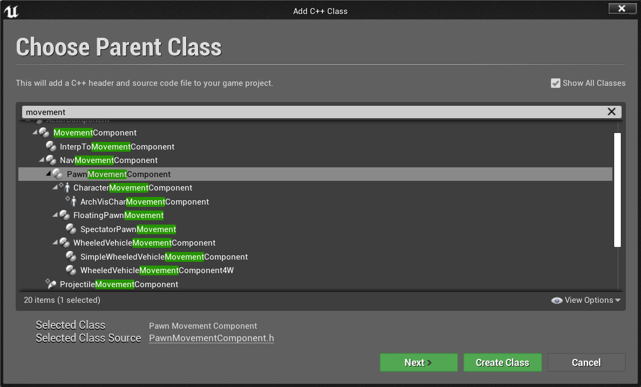The height and width of the screenshot is (387, 641).
Task: Select SpectatorPawnMovement class row
Action: (315, 229)
